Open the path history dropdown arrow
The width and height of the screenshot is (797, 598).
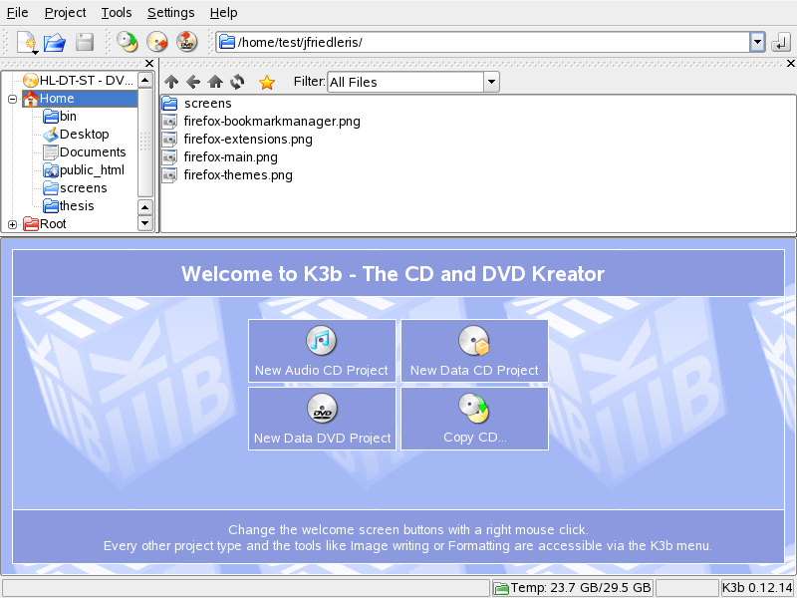[757, 42]
